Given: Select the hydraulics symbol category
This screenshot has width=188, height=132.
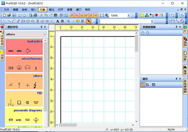Looking at the screenshot, I should [x=24, y=47].
